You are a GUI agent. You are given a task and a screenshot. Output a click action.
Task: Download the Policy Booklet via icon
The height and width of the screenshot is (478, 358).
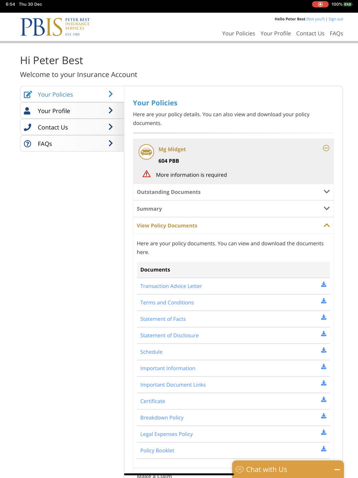coord(324,449)
